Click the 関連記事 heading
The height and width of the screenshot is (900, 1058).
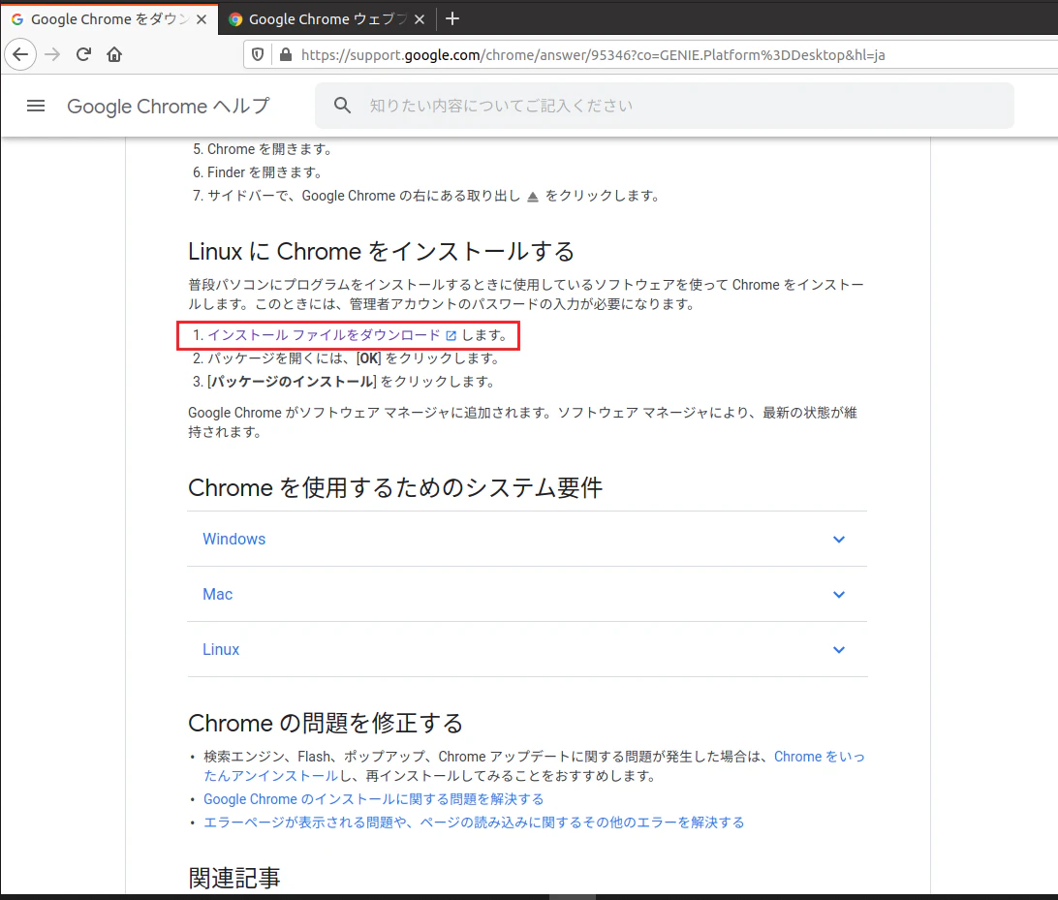[234, 879]
